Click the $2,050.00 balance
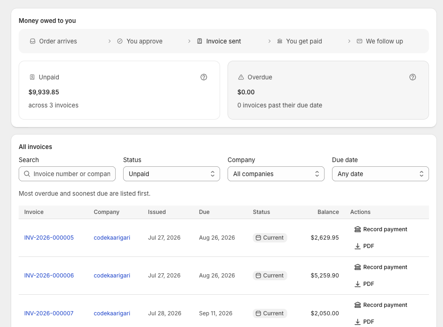Screen dimensions: 443x327 point(325,313)
